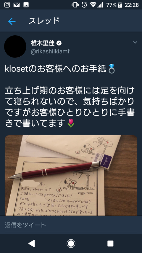This screenshot has height=253, width=142.
Task: Tap the image notification icon
Action: [26, 5]
